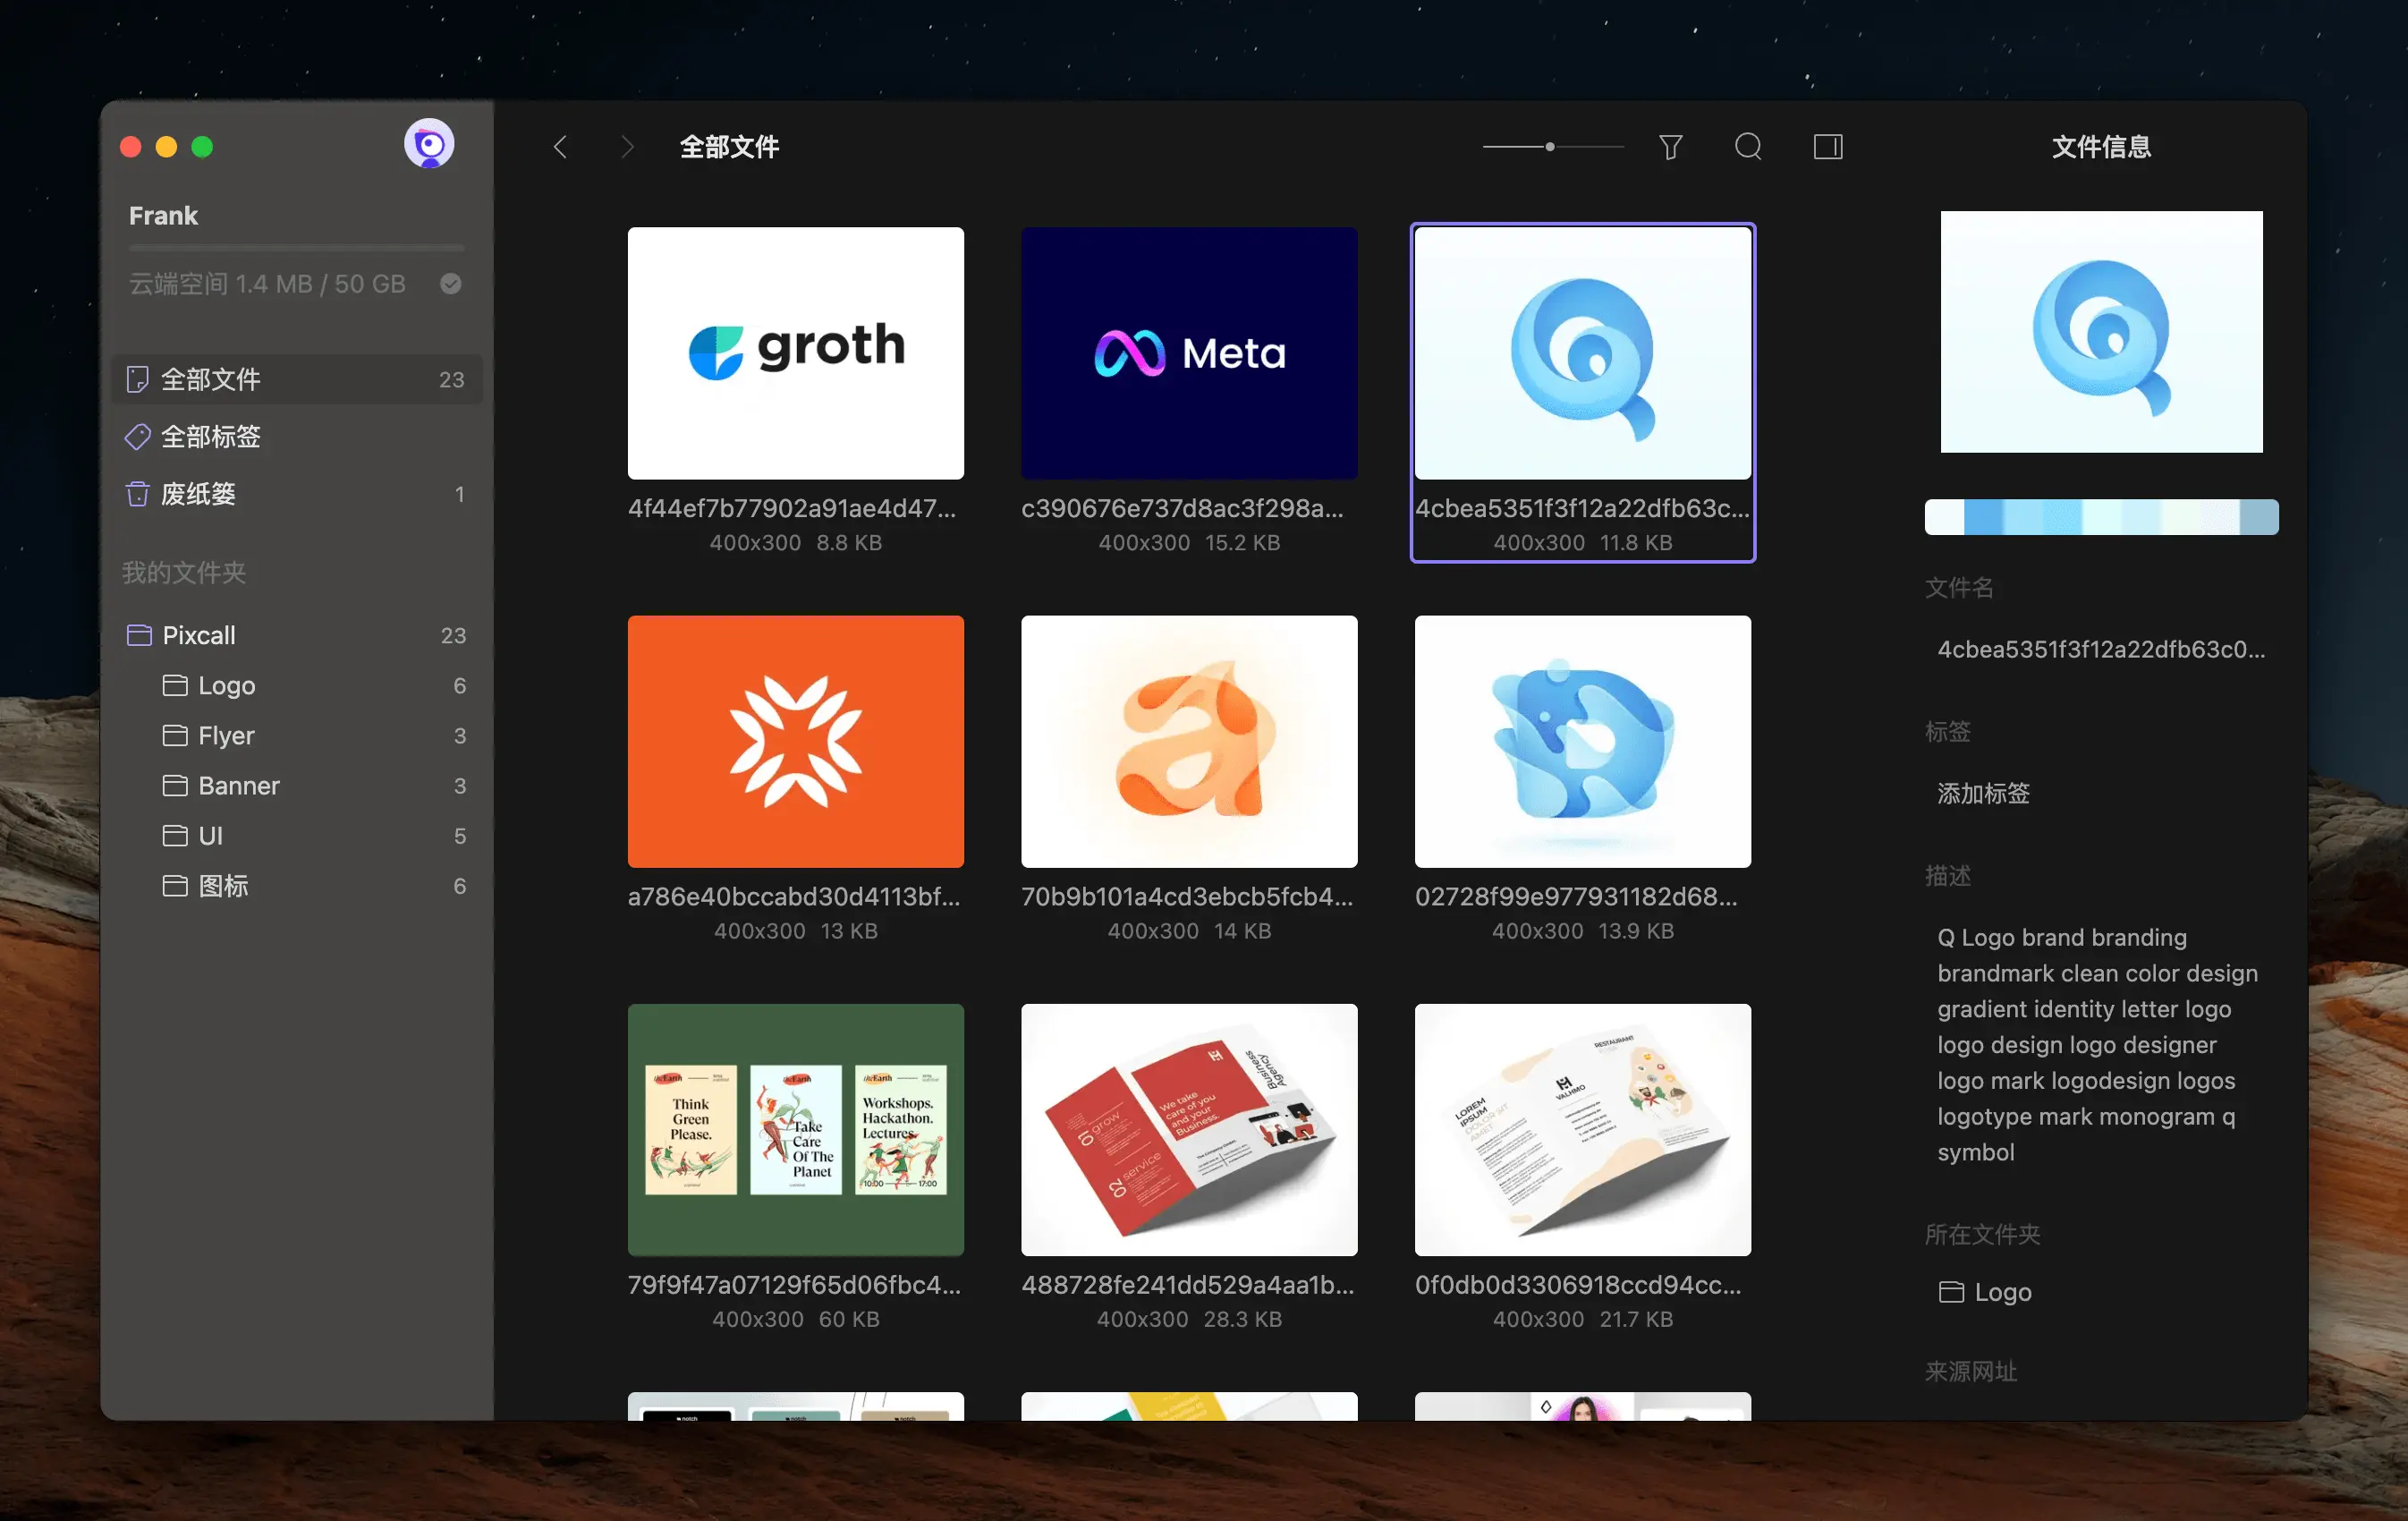
Task: Open the 图标 folder
Action: coord(297,885)
